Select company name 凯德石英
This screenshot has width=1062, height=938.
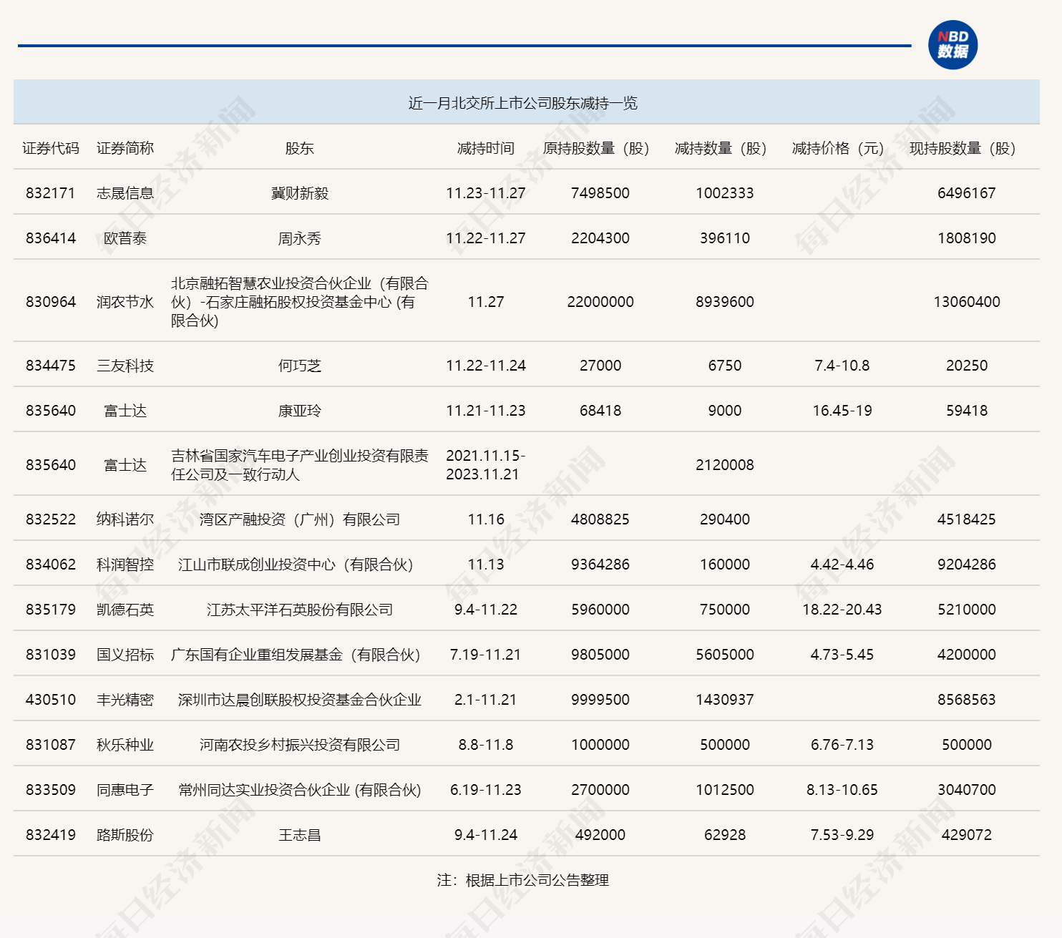(x=125, y=610)
